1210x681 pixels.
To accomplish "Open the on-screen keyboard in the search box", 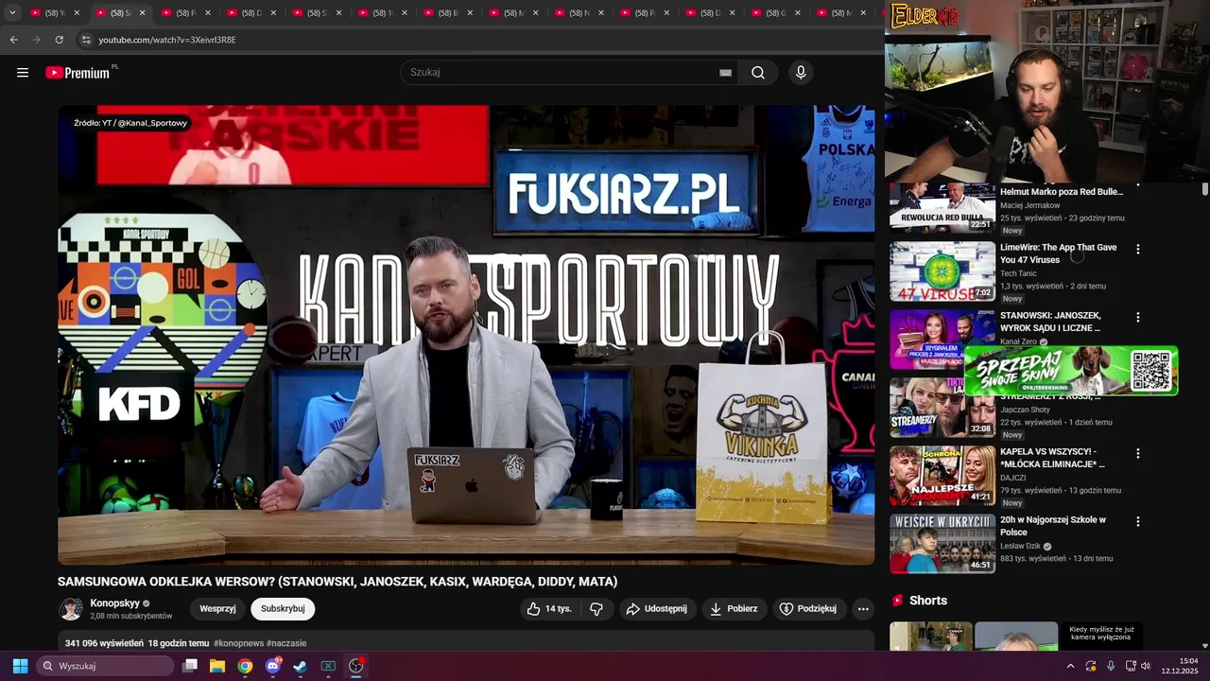I will pyautogui.click(x=726, y=73).
